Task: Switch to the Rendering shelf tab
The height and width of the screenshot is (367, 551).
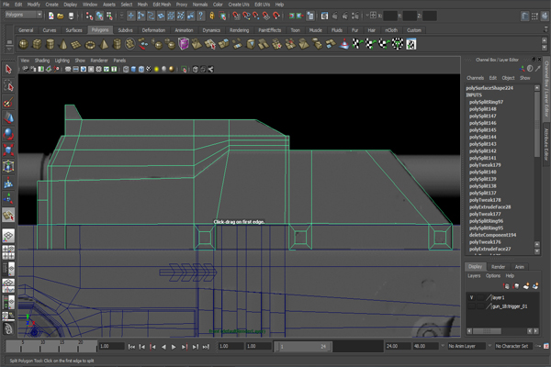Action: pos(239,30)
